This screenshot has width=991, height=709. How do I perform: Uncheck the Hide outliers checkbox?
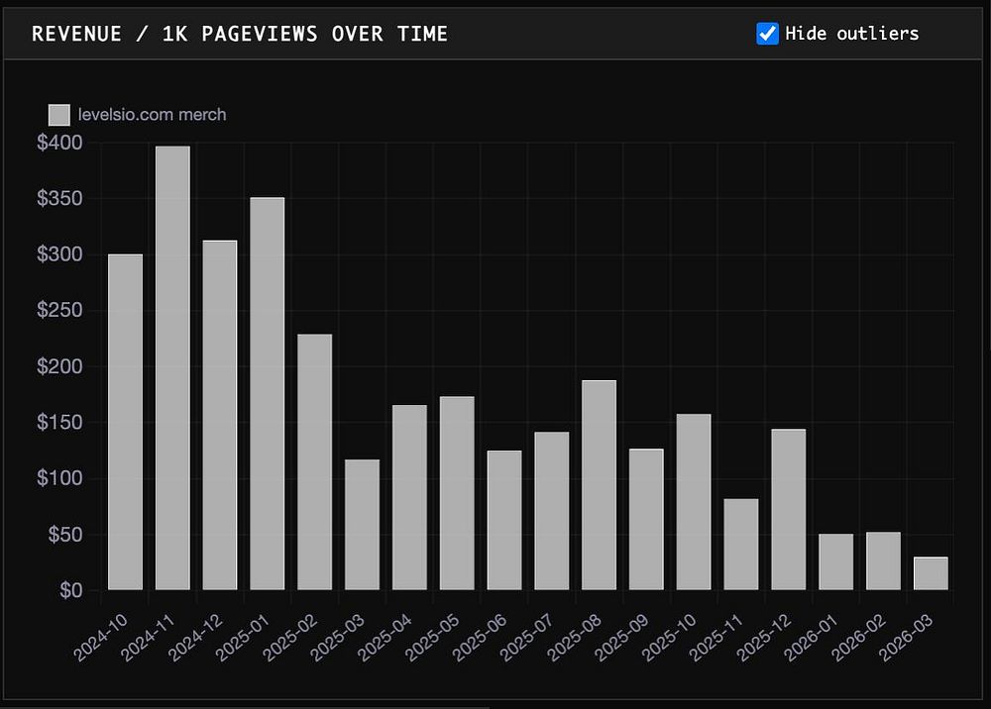point(767,34)
